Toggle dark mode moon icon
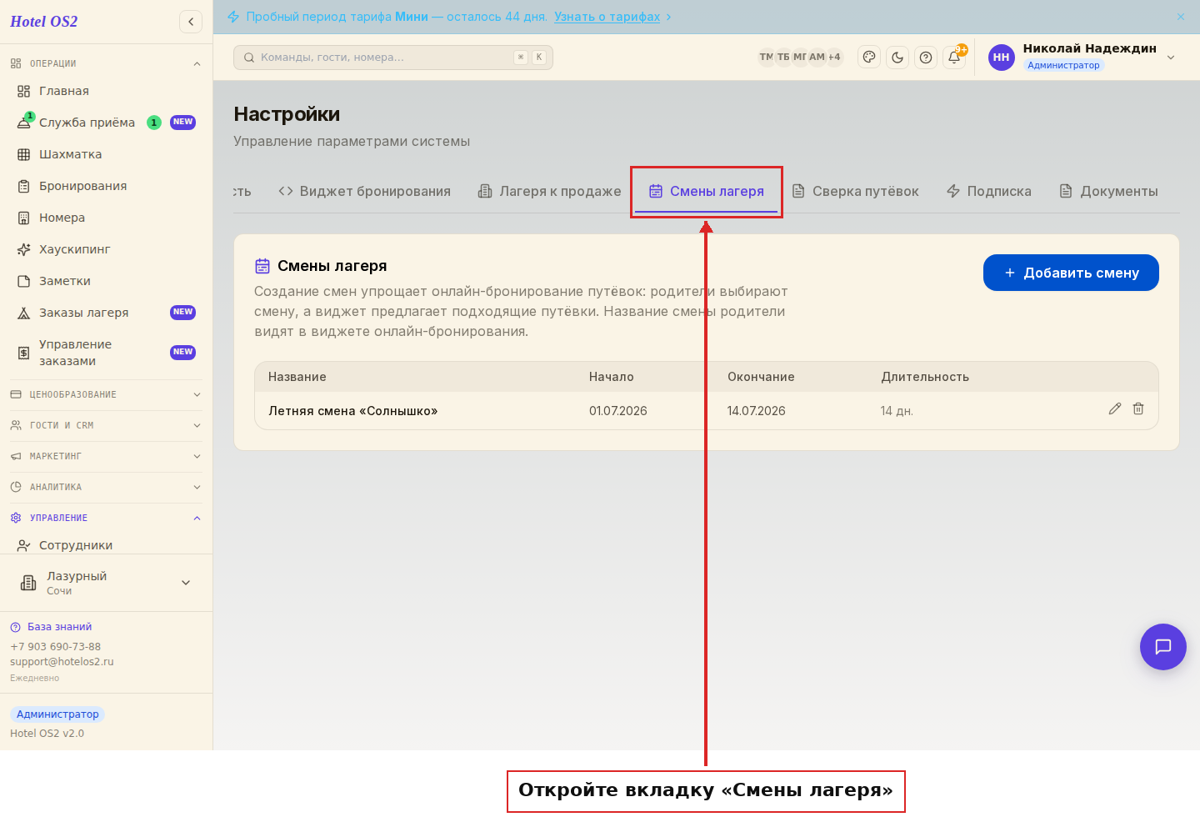The image size is (1200, 832). (x=897, y=58)
